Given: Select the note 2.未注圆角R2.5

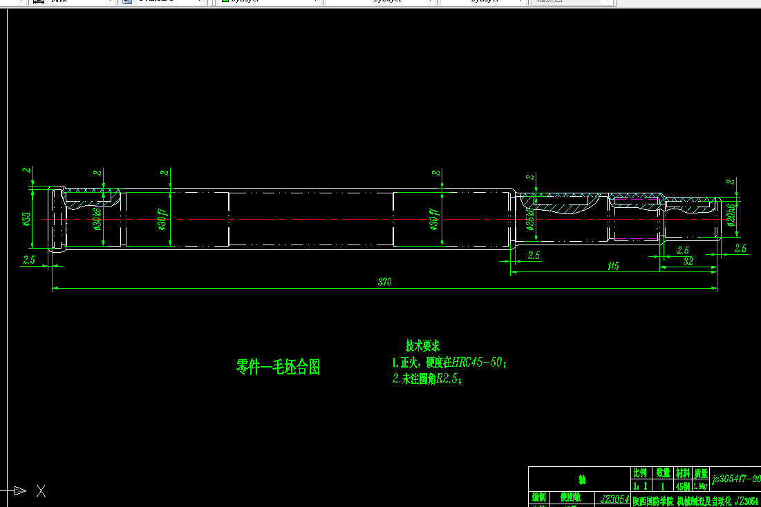Looking at the screenshot, I should [x=426, y=379].
